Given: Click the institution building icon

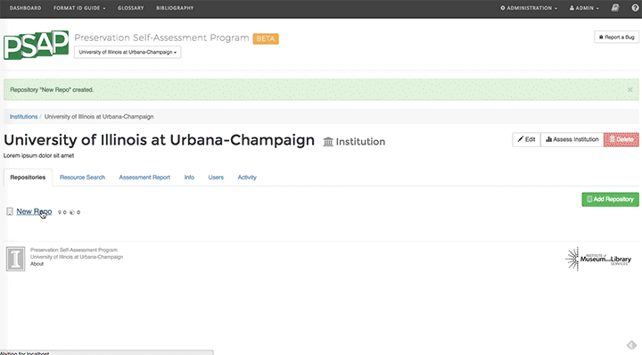Looking at the screenshot, I should point(328,142).
